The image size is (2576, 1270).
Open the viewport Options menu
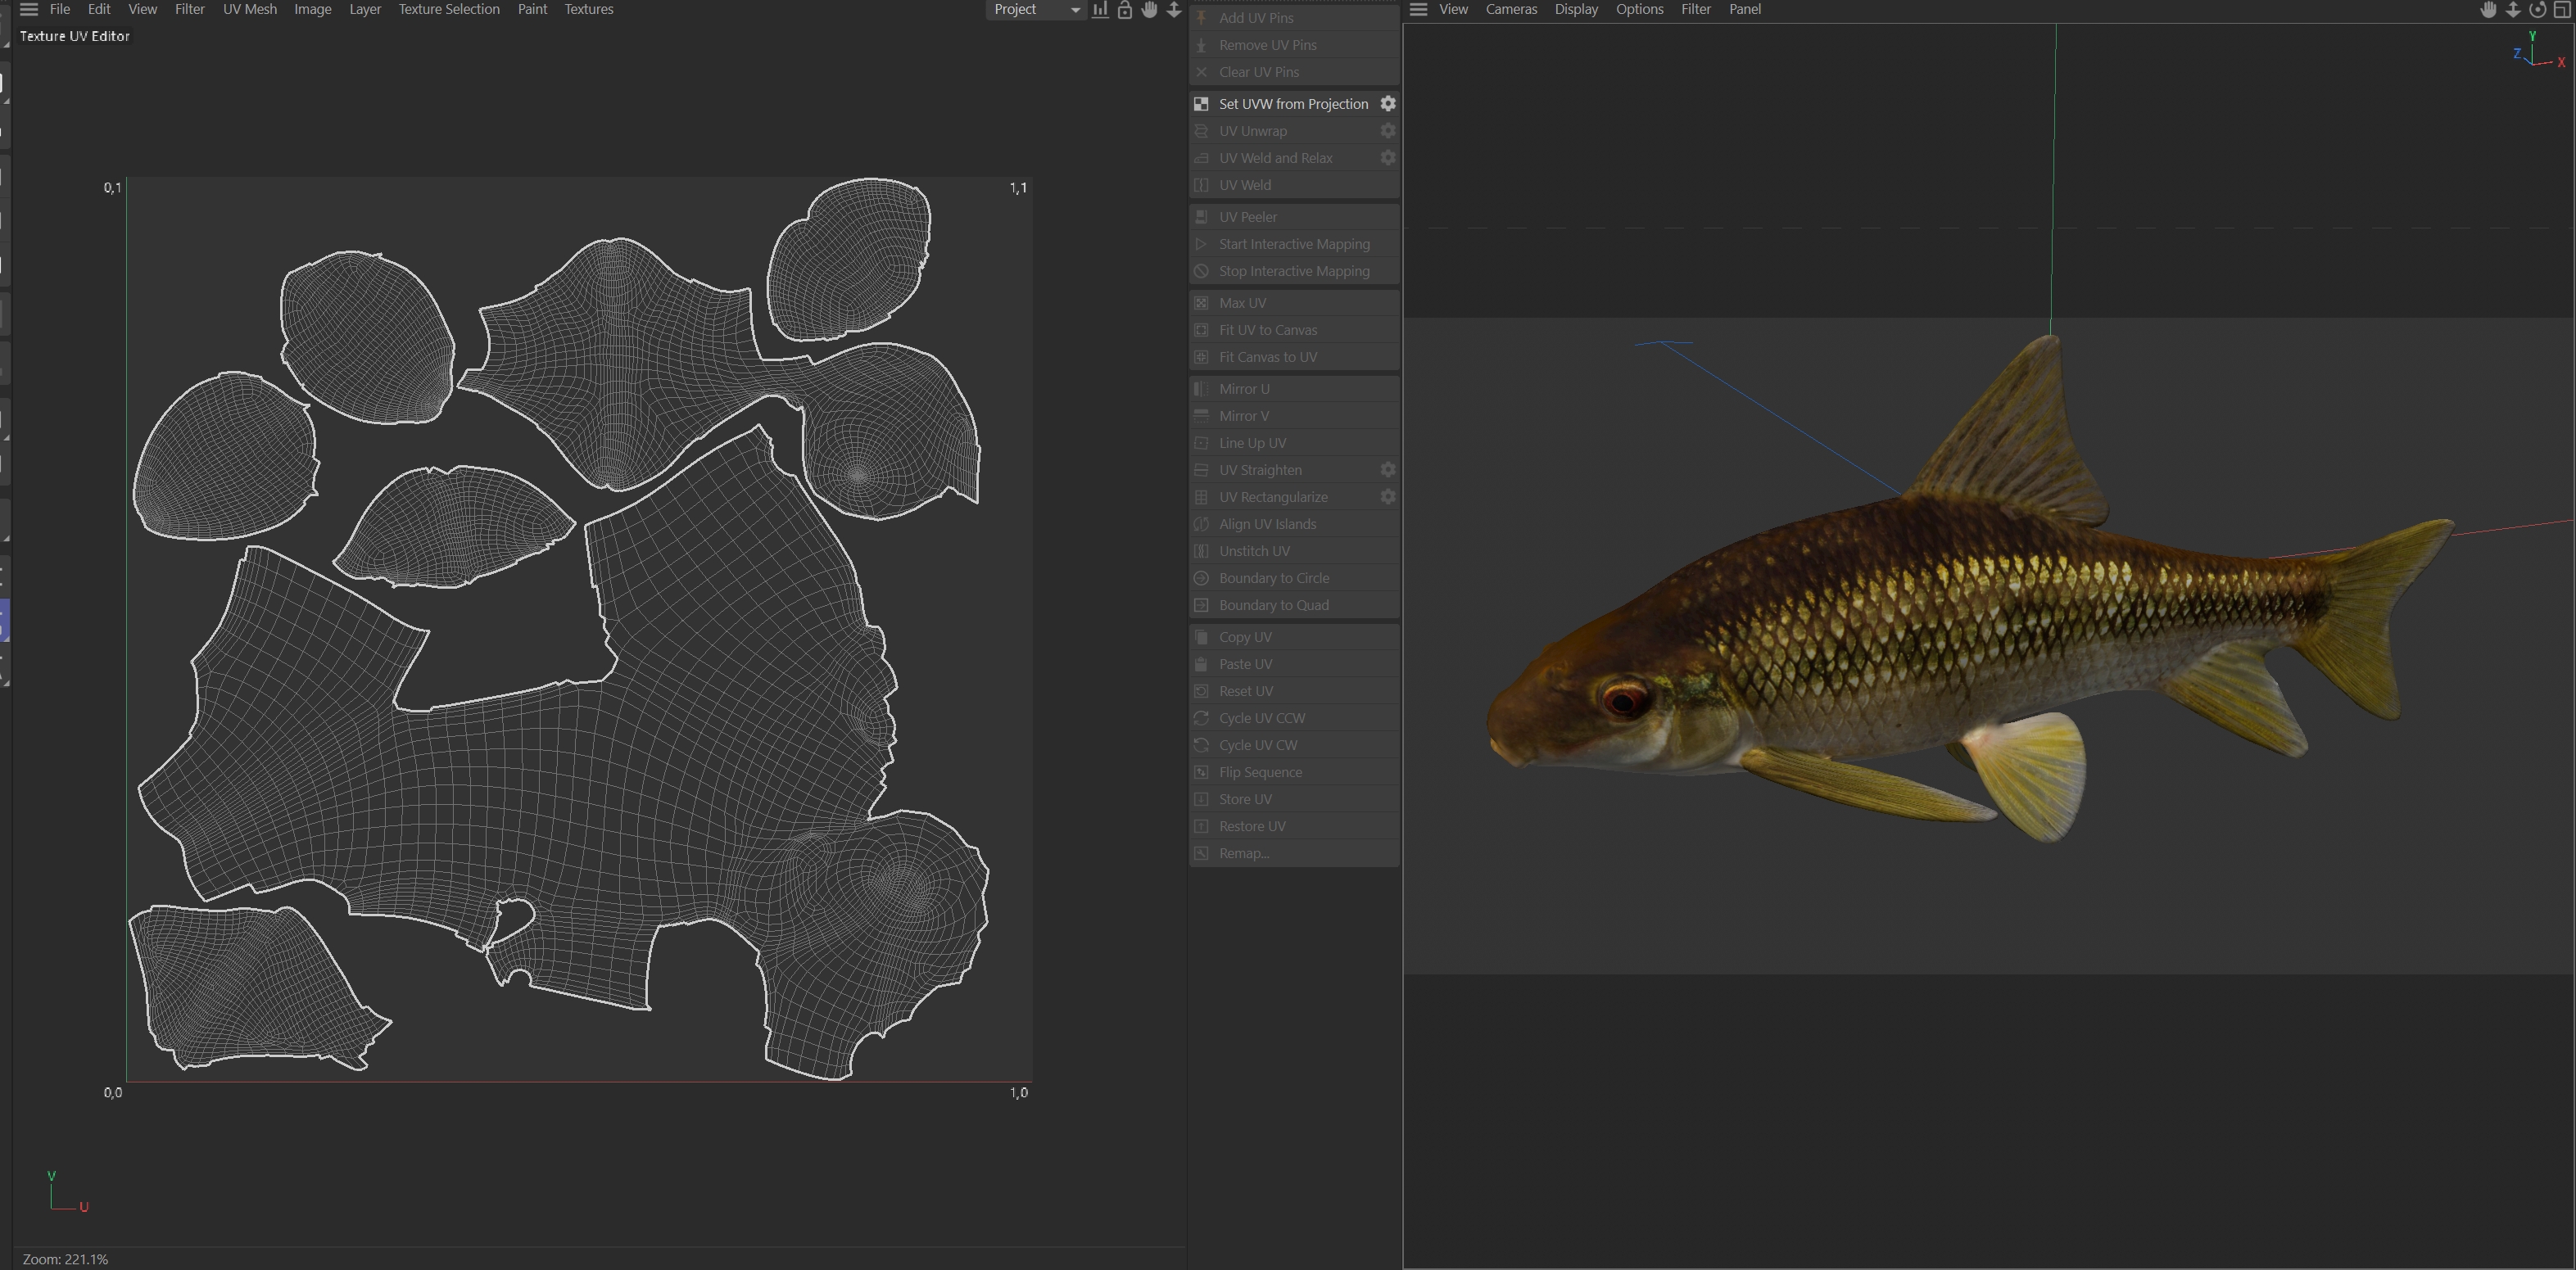pos(1639,9)
